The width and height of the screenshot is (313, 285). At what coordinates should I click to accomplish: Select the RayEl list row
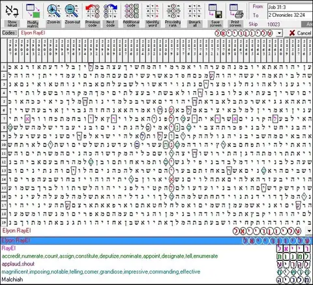pos(156,248)
